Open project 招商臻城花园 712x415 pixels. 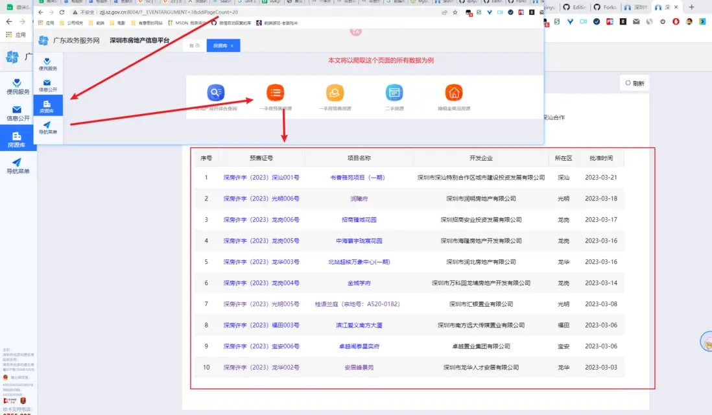coord(359,220)
